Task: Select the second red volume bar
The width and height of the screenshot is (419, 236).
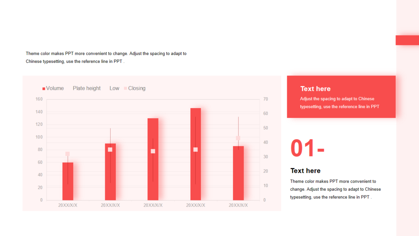Action: click(x=110, y=172)
